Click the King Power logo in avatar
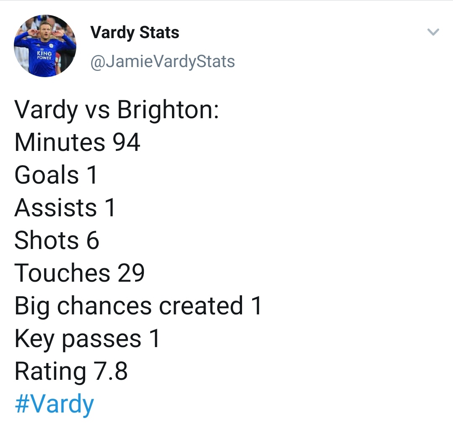 [x=44, y=55]
